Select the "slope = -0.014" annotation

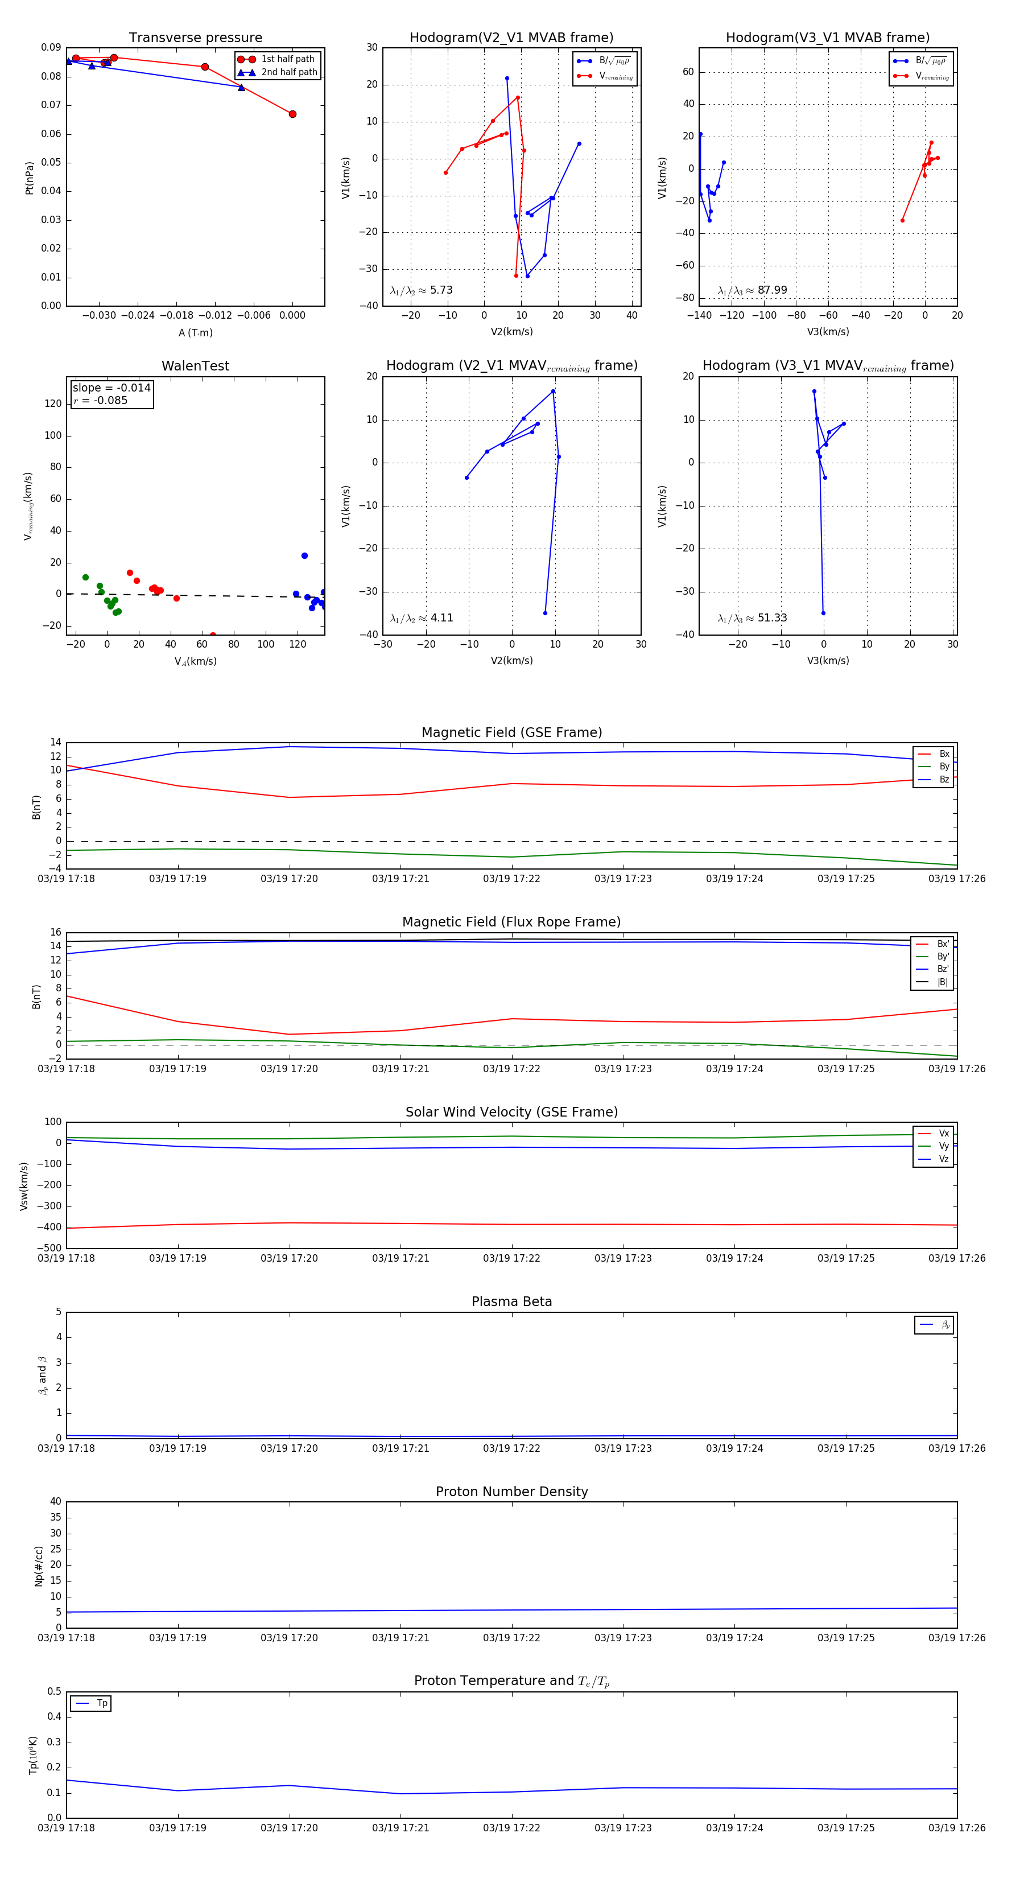(x=112, y=388)
